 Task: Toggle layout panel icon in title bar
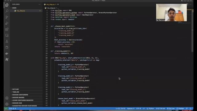[x=185, y=1]
